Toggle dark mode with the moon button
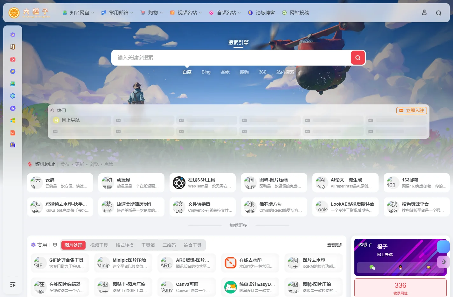This screenshot has height=297, width=453. [443, 262]
